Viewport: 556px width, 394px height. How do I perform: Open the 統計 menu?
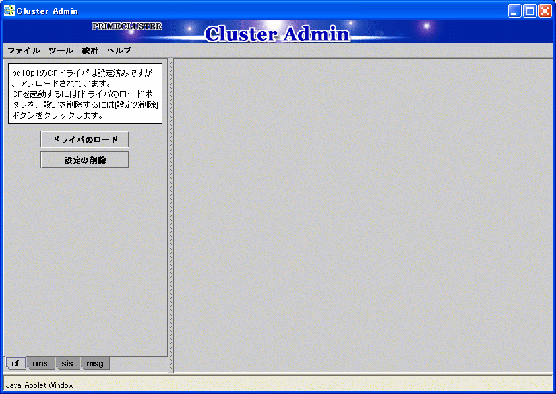[90, 51]
